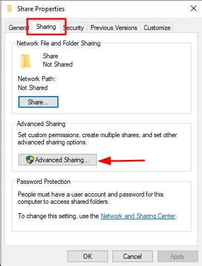Click the large folder icon beside Share name
The image size is (202, 266).
(x=26, y=62)
